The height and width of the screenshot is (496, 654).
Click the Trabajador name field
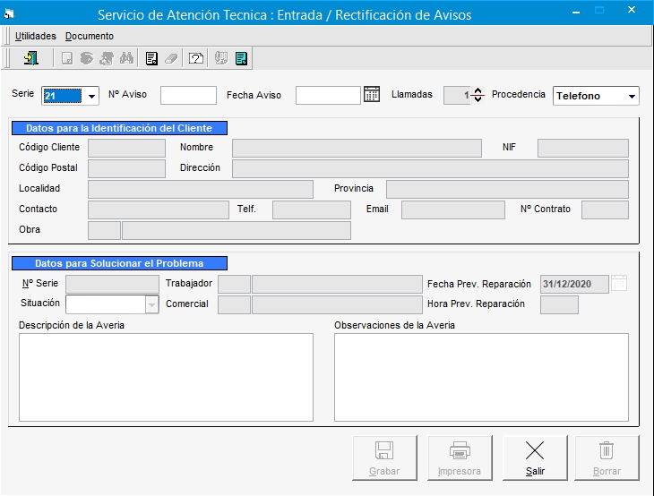338,284
